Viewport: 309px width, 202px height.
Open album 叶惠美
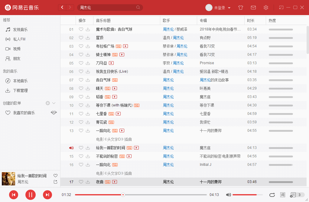pyautogui.click(x=205, y=88)
